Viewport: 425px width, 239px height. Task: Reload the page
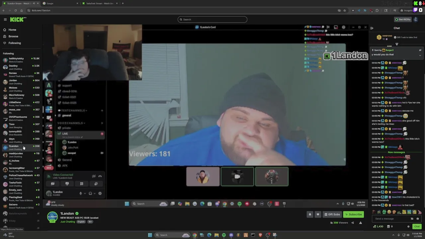coord(15,10)
